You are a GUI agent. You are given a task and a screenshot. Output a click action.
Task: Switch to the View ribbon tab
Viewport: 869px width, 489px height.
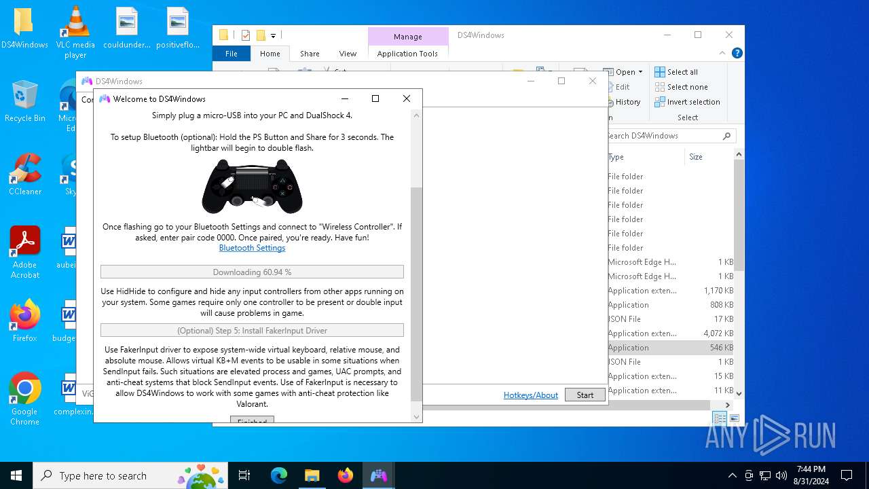click(x=348, y=54)
